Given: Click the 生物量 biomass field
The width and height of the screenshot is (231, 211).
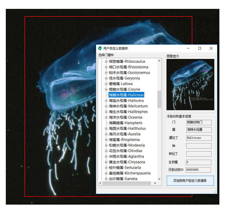Looking at the screenshot, I should tap(199, 162).
